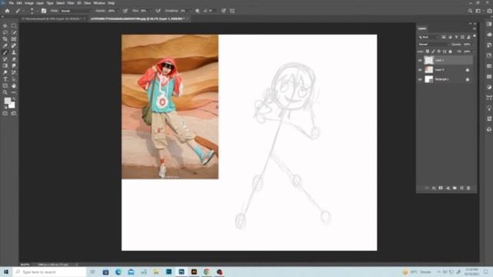Click the Add layer mask icon
Viewport: 493px width, 277px height.
tap(441, 188)
